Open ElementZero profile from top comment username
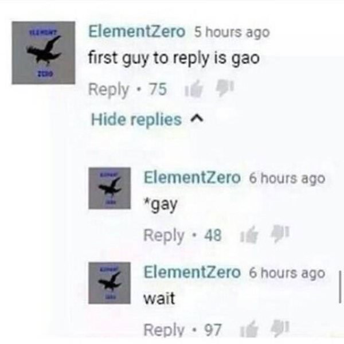 click(x=136, y=32)
